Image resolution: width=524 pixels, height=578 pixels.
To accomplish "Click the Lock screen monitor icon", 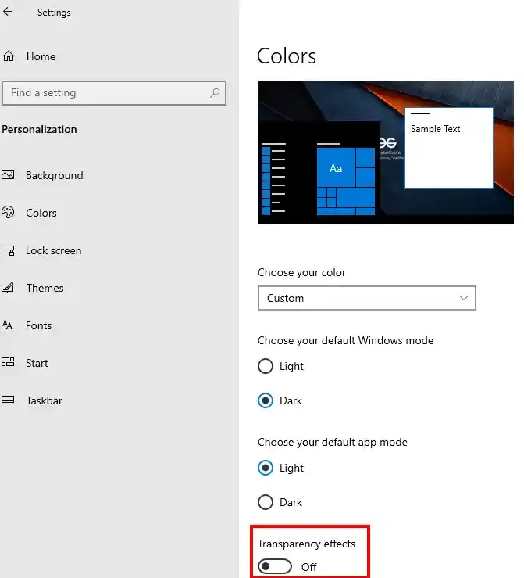I will click(x=9, y=250).
